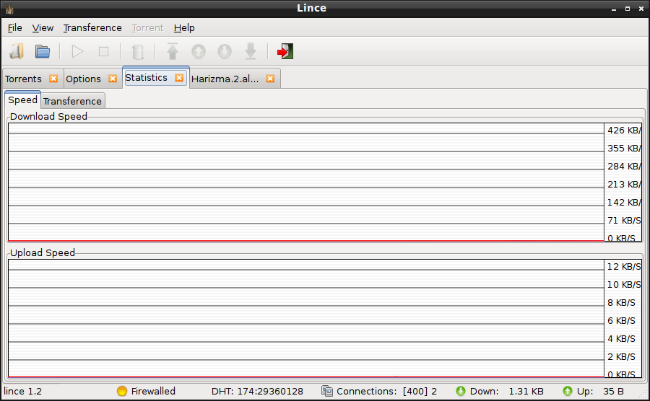Move torrent to top of queue icon

coord(173,51)
